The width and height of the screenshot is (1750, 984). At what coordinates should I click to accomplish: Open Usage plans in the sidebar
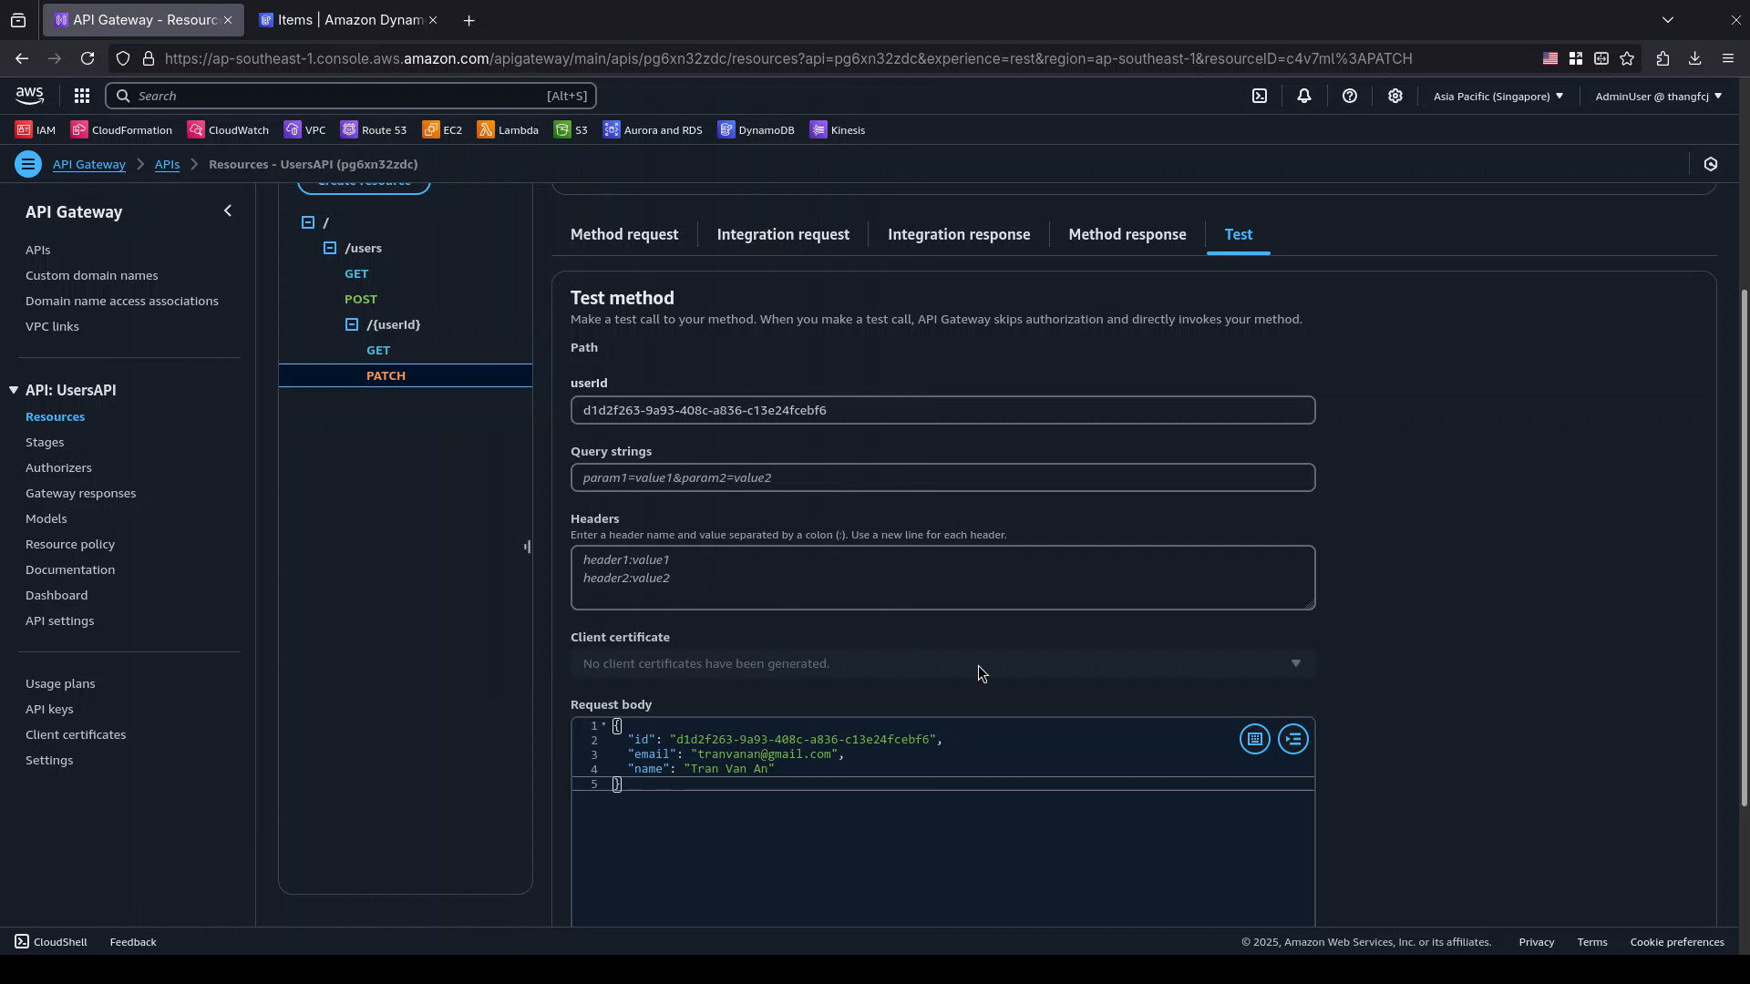point(60,683)
